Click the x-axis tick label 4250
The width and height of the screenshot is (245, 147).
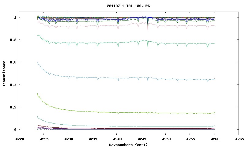[166, 139]
